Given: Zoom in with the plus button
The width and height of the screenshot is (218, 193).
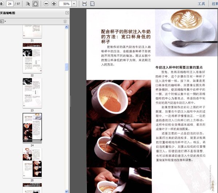Looking at the screenshot, I should point(54,4).
